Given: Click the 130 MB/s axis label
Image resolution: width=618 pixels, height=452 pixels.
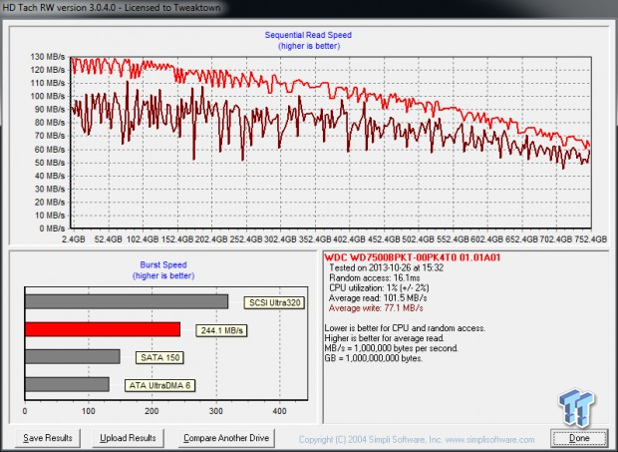Looking at the screenshot, I should 48,57.
